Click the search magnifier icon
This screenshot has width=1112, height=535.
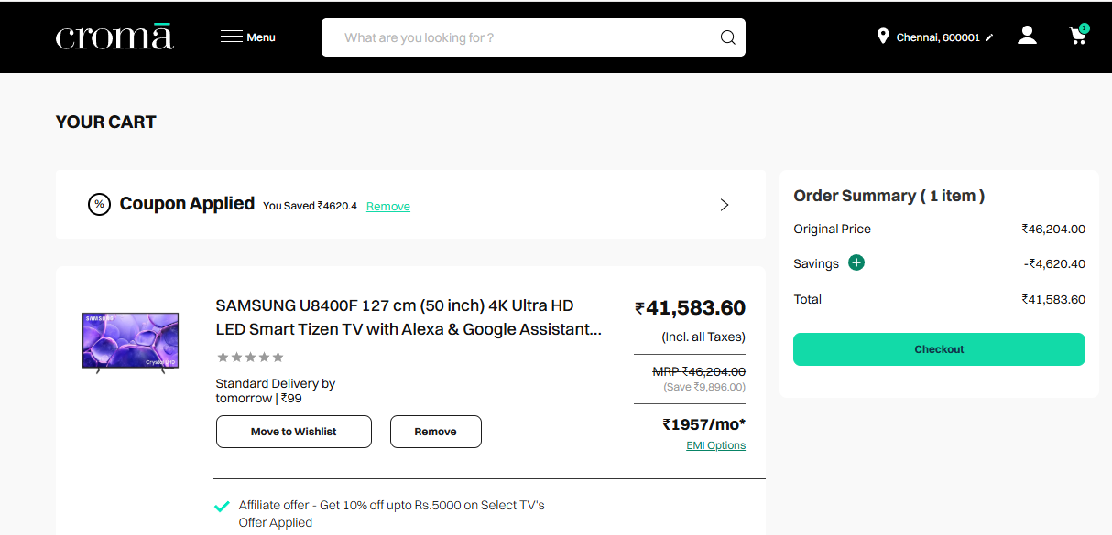(727, 37)
